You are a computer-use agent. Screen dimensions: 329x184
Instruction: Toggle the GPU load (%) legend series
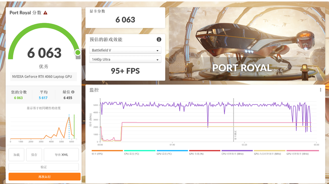[x=204, y=152]
